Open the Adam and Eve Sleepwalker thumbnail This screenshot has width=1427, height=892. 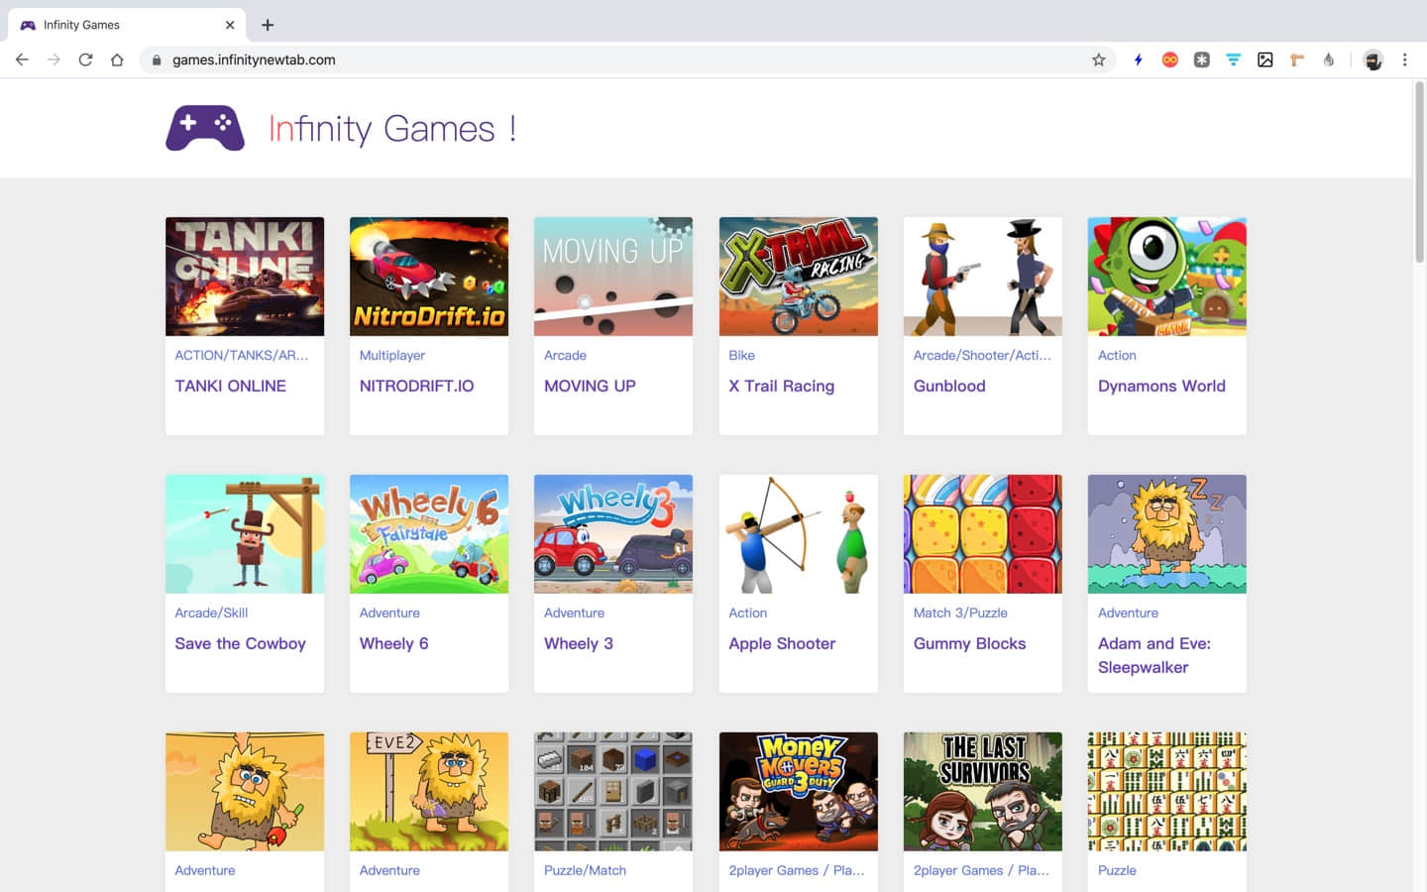pyautogui.click(x=1167, y=534)
